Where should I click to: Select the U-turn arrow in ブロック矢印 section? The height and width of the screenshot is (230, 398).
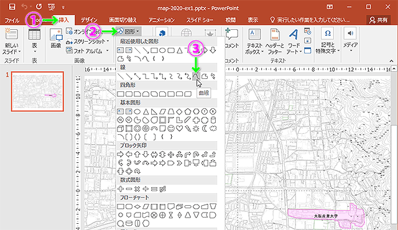(196, 154)
